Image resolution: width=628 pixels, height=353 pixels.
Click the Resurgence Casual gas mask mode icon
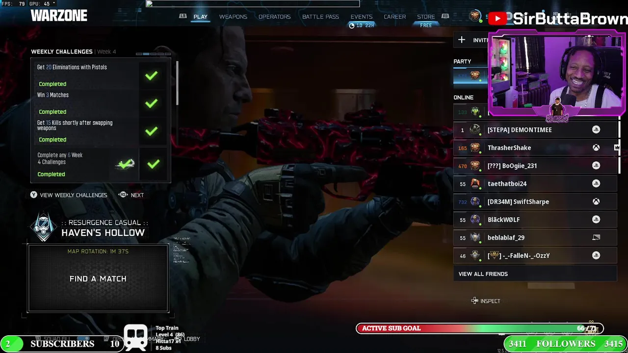44,227
